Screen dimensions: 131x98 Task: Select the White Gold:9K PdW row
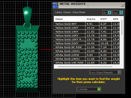pos(87,47)
